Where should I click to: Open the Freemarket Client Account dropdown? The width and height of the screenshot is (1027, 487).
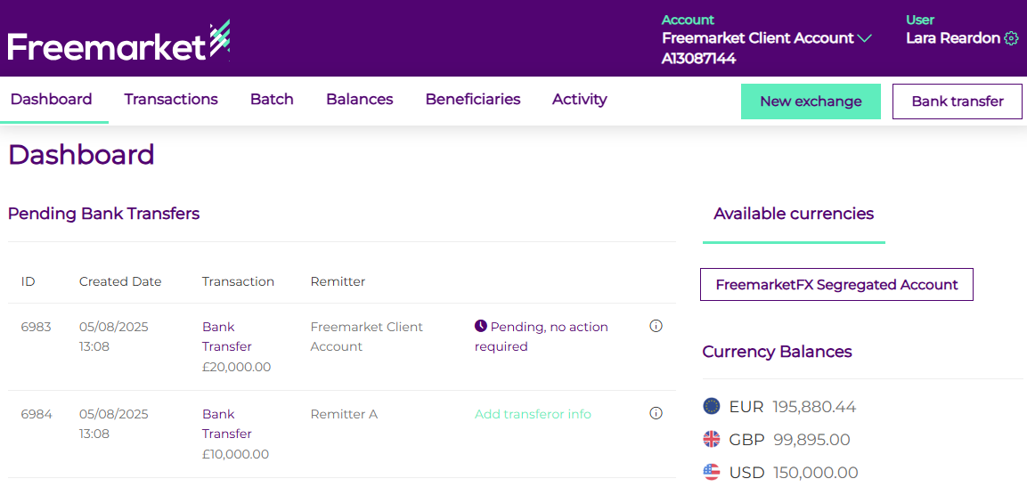click(x=758, y=38)
